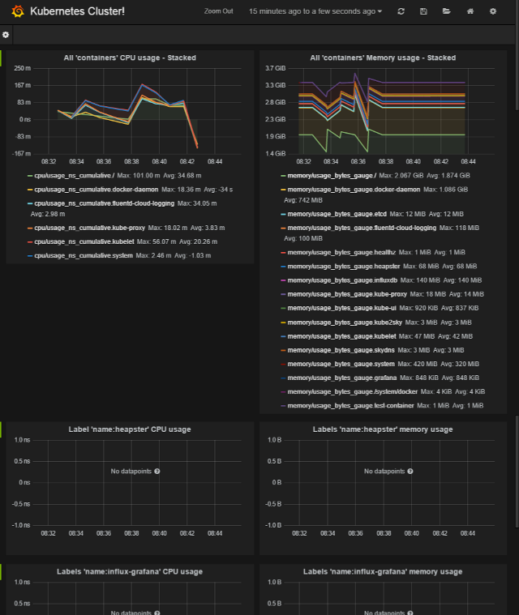Viewport: 519px width, 615px height.
Task: Toggle the memory fluentd-cloud-logging legend series
Action: tap(362, 228)
